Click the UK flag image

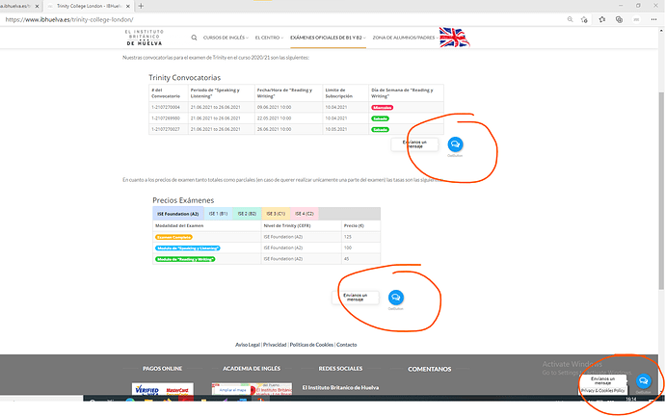coord(454,38)
